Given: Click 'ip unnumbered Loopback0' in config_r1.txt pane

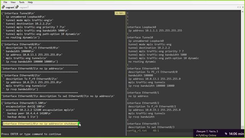Looking at the screenshot, I should pyautogui.click(x=146, y=41).
